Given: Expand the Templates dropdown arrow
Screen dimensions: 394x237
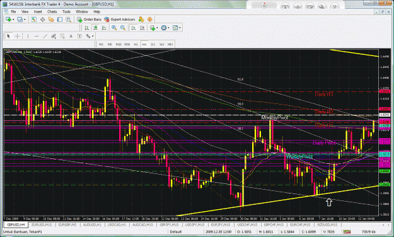Looking at the screenshot, I should tap(180, 28).
